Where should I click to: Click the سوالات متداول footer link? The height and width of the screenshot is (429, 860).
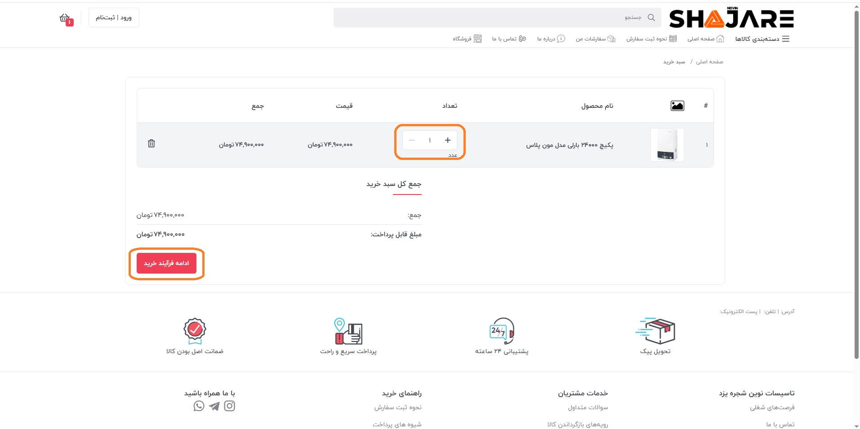588,407
